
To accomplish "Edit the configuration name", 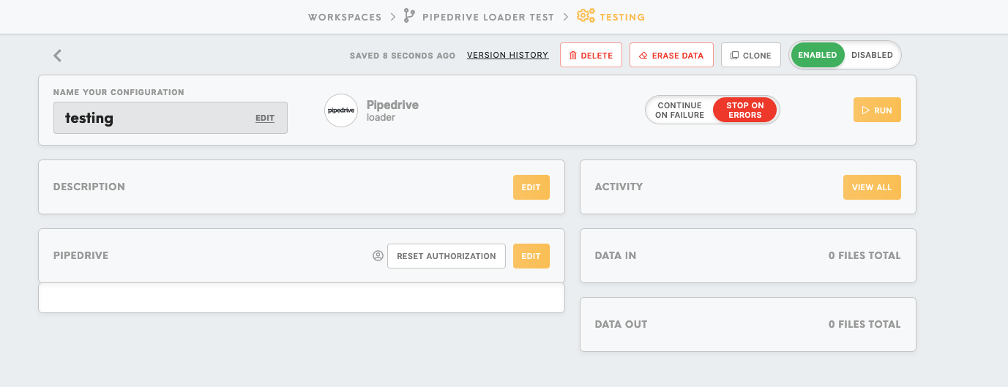I will (265, 118).
